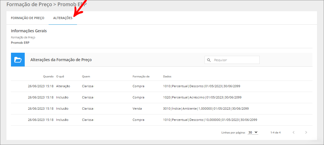Sort by the O quê column header
This screenshot has height=145, width=324.
tap(60, 77)
